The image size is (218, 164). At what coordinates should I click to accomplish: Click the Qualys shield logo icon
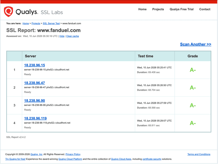(x=8, y=12)
